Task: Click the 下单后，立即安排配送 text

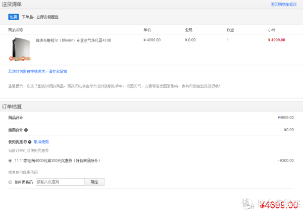Action: (x=40, y=17)
